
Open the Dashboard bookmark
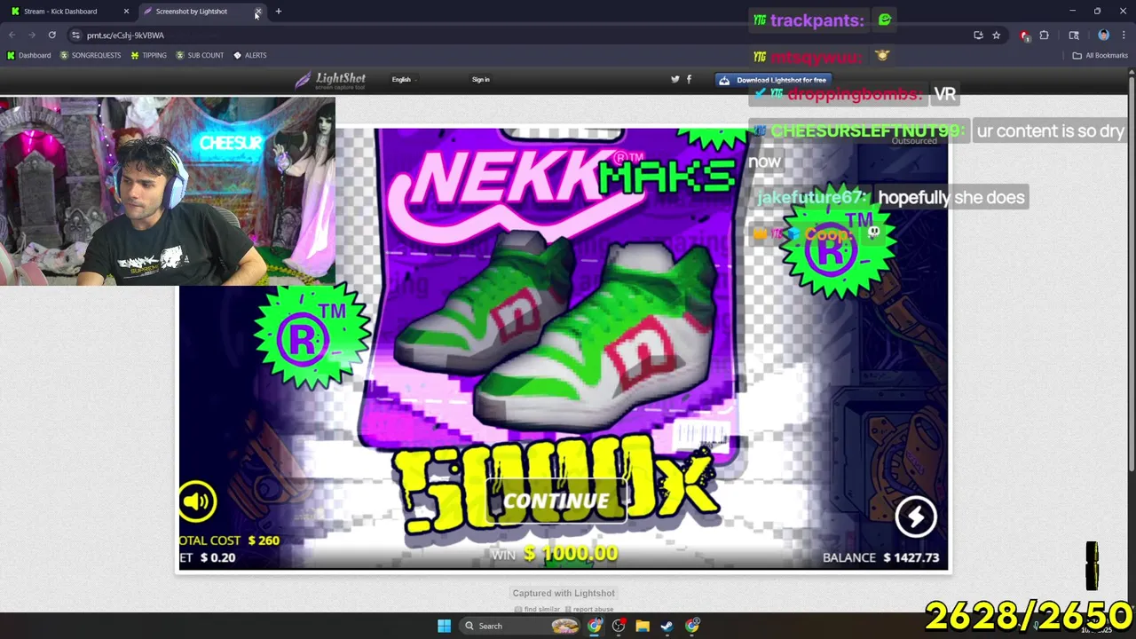[x=28, y=55]
